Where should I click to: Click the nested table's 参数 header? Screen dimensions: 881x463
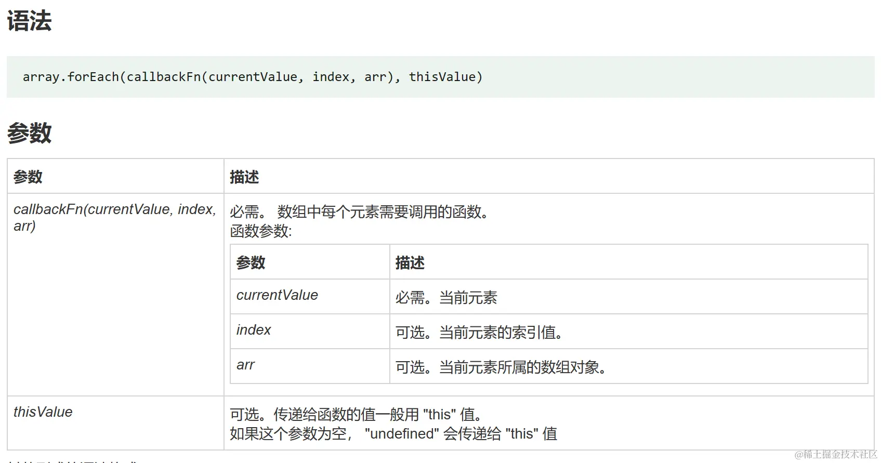[251, 263]
